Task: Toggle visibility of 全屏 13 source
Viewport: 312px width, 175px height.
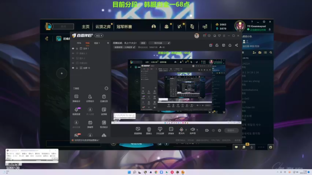Action: pos(73,68)
